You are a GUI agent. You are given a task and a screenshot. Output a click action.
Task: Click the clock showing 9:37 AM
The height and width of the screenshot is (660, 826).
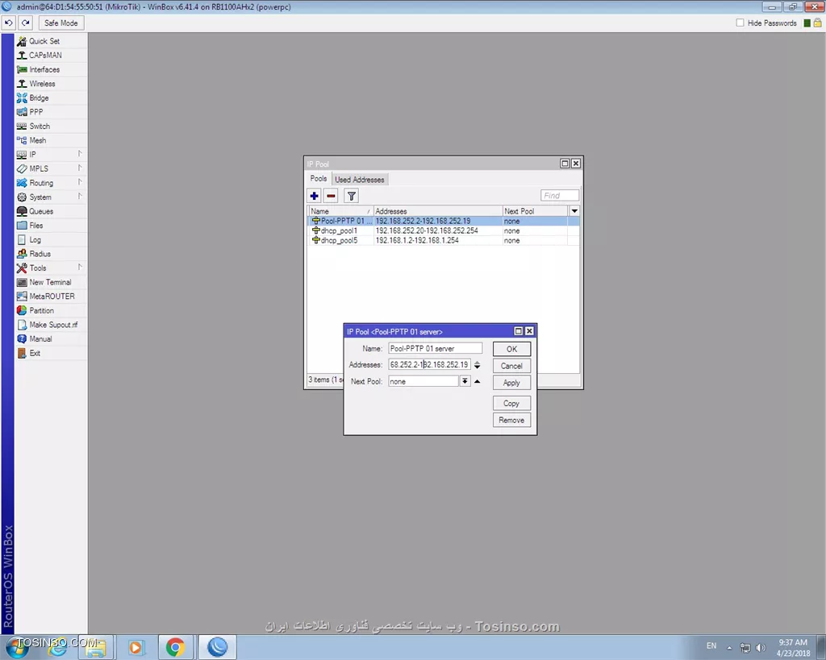click(793, 642)
